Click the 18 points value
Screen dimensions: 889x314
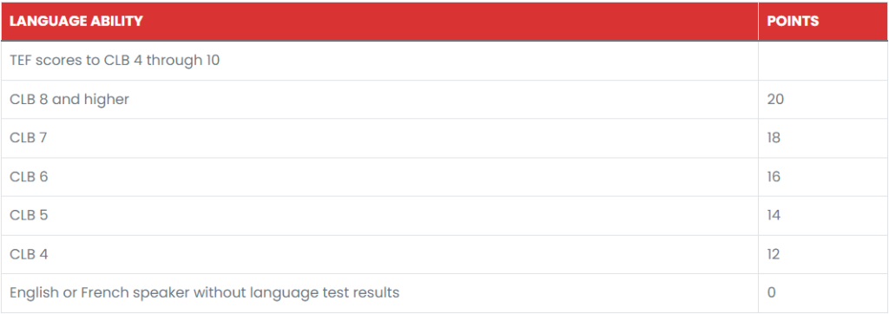tap(774, 138)
